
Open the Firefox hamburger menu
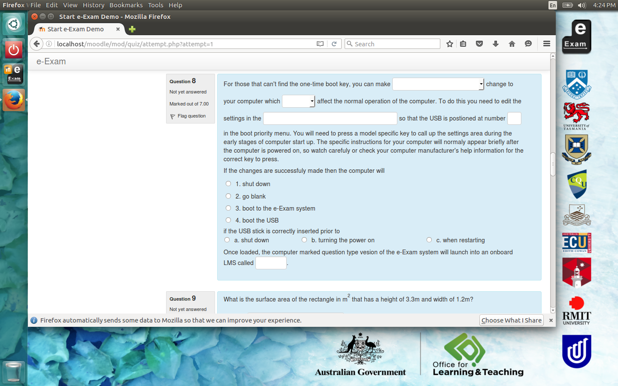click(546, 44)
